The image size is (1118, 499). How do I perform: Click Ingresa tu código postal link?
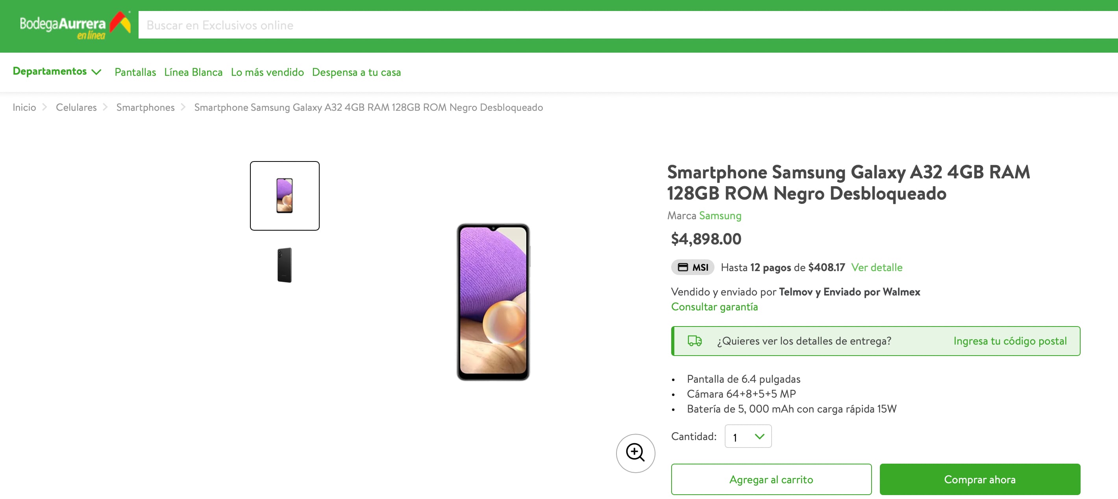tap(1009, 341)
